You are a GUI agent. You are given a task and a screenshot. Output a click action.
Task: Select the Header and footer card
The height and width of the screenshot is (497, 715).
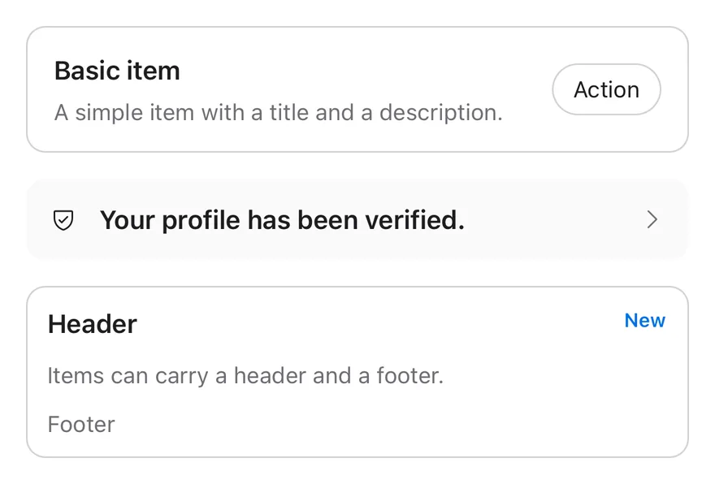pos(357,372)
